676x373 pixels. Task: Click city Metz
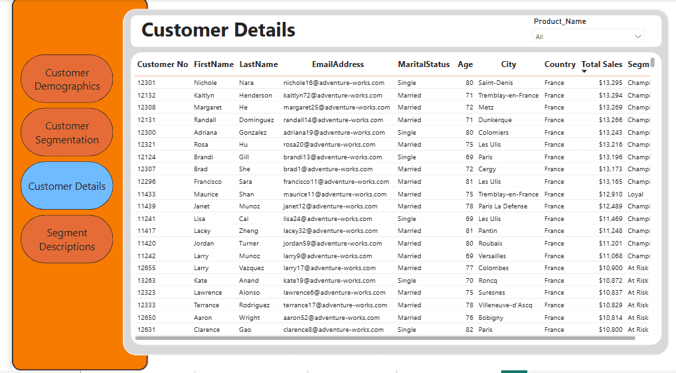click(x=486, y=108)
